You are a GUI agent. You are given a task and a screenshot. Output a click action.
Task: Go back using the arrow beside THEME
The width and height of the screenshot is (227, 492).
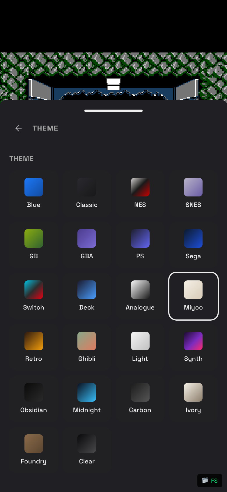[x=19, y=128]
